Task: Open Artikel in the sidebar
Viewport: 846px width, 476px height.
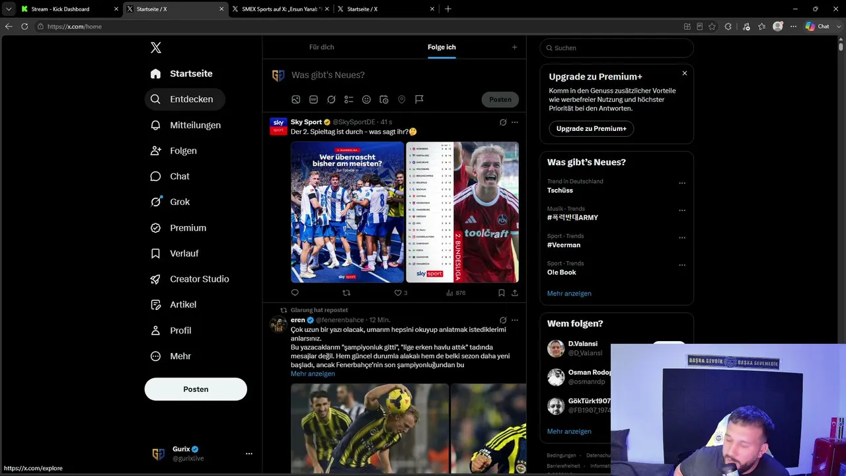Action: (173, 305)
